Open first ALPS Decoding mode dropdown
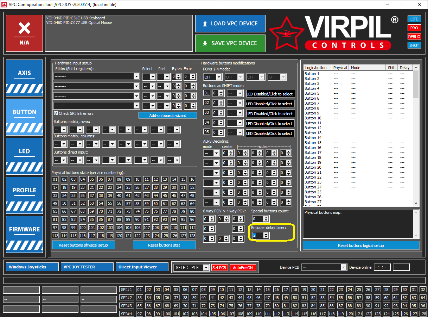The width and height of the screenshot is (428, 317). pos(211,153)
